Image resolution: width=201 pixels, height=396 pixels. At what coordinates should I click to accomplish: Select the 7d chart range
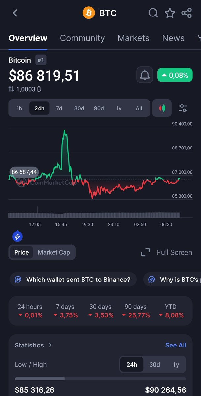pos(59,108)
